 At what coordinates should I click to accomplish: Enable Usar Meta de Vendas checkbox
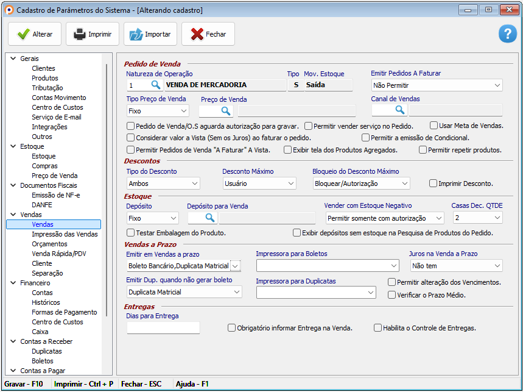pyautogui.click(x=434, y=126)
